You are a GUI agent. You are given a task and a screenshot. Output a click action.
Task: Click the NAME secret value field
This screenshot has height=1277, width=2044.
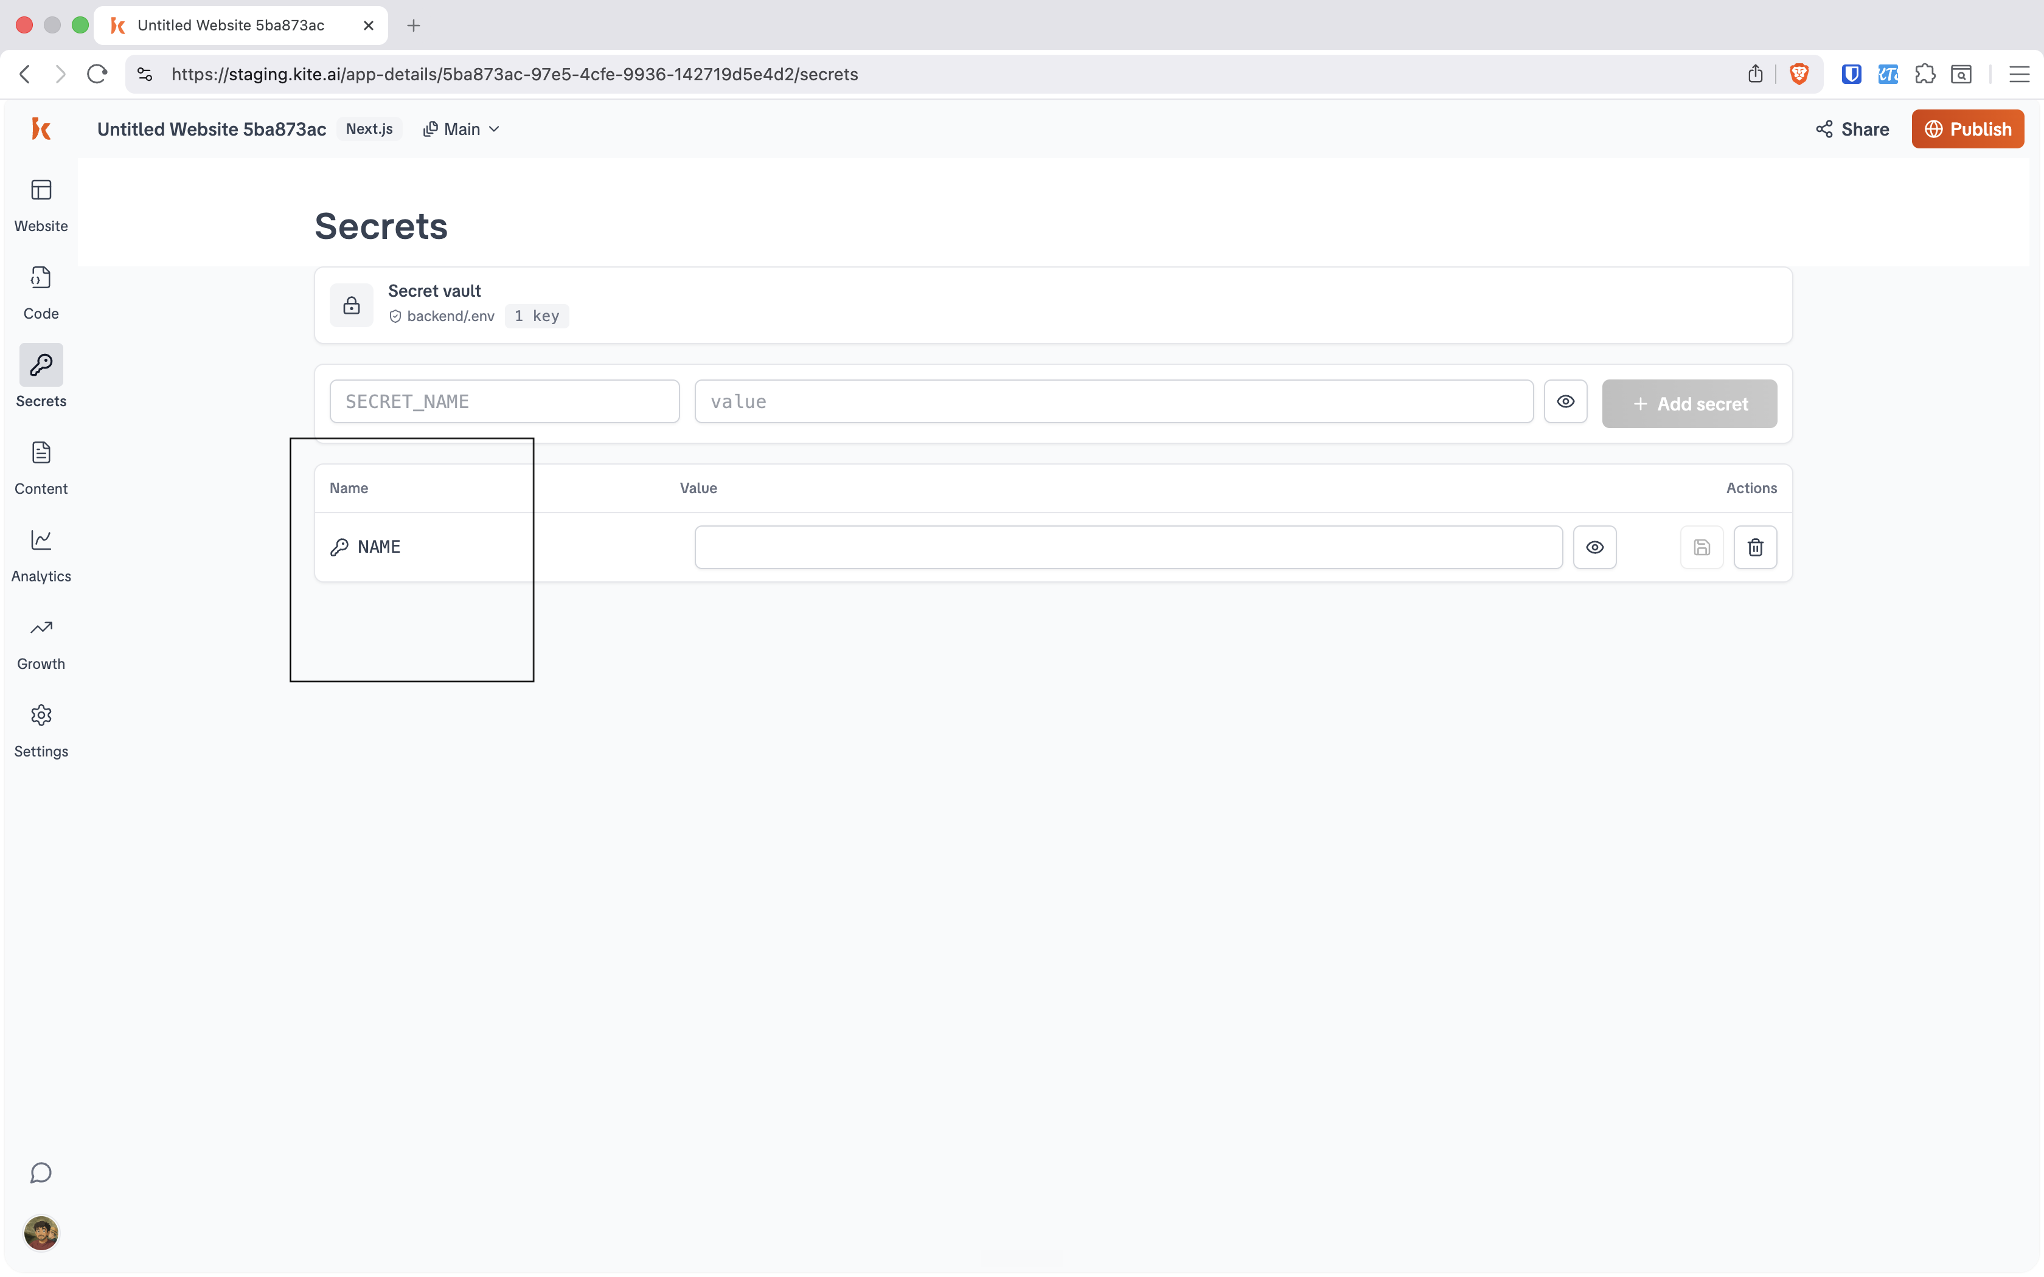click(x=1128, y=547)
